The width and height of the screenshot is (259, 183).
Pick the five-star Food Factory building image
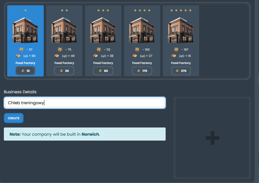181,30
